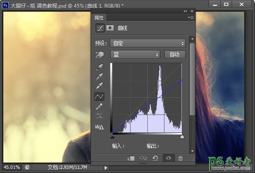Viewport: 255px width, 173px height.
Task: Open the status bar document info arrow
Action: point(106,168)
